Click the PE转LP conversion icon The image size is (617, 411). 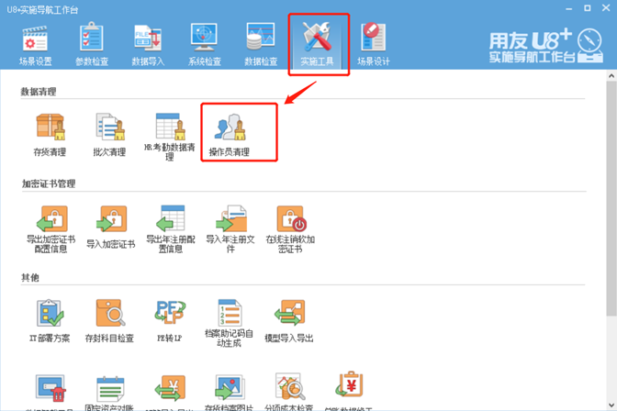pos(171,316)
